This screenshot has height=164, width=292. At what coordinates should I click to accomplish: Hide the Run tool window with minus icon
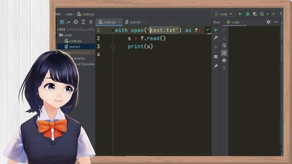click(x=276, y=22)
